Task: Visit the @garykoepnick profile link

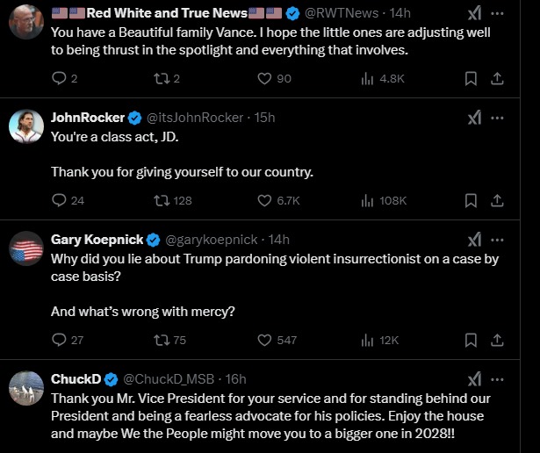Action: click(x=211, y=239)
